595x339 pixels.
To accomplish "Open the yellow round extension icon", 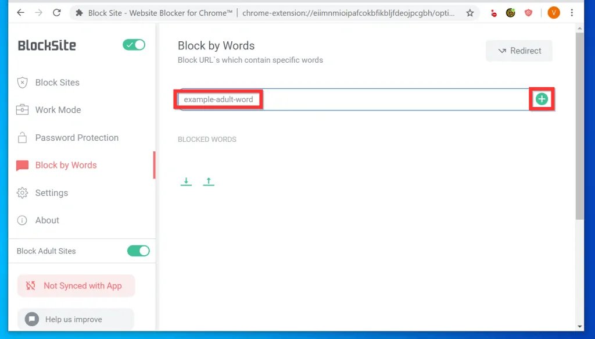I will point(511,13).
